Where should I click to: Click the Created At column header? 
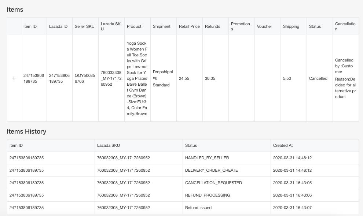[x=283, y=145]
